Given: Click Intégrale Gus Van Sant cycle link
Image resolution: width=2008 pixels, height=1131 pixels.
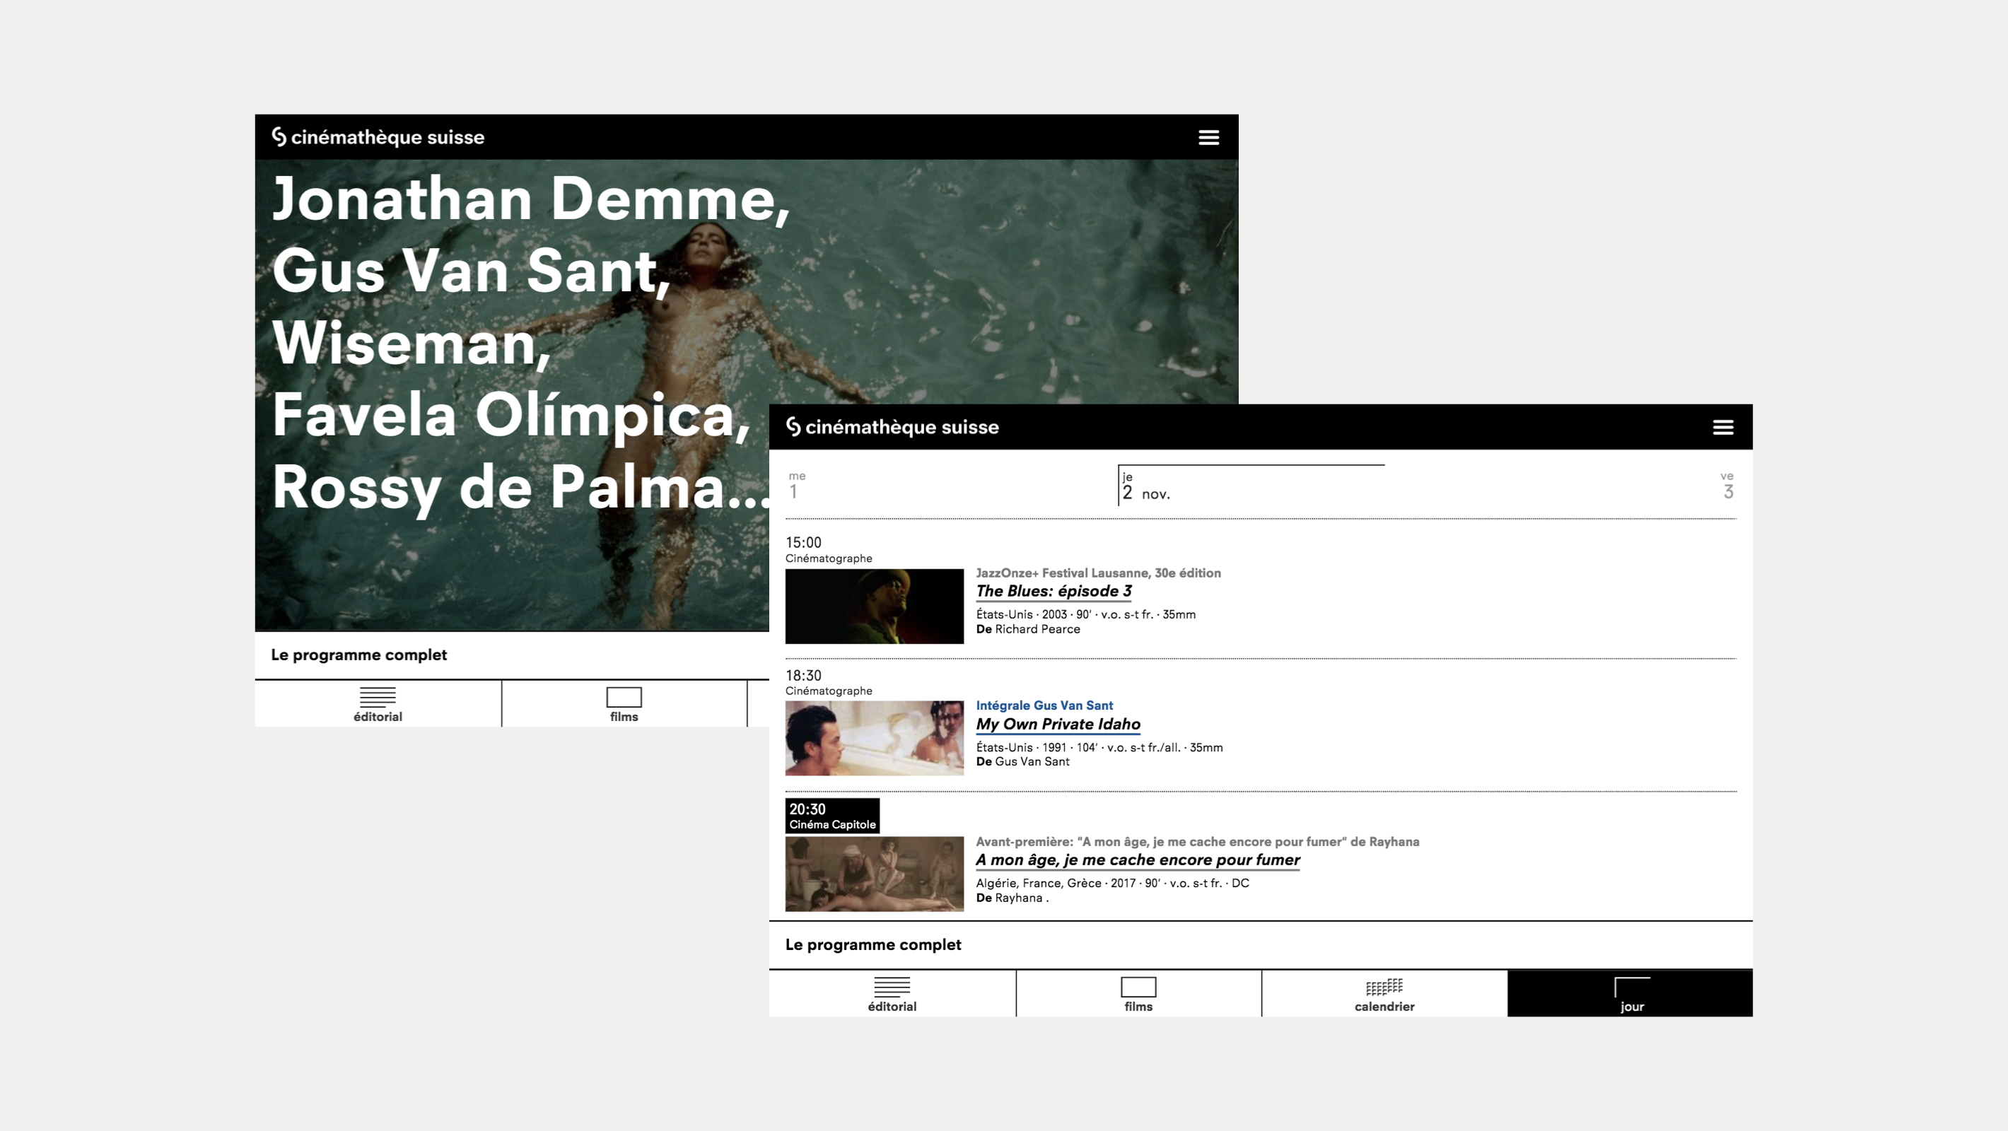Looking at the screenshot, I should coord(1044,705).
